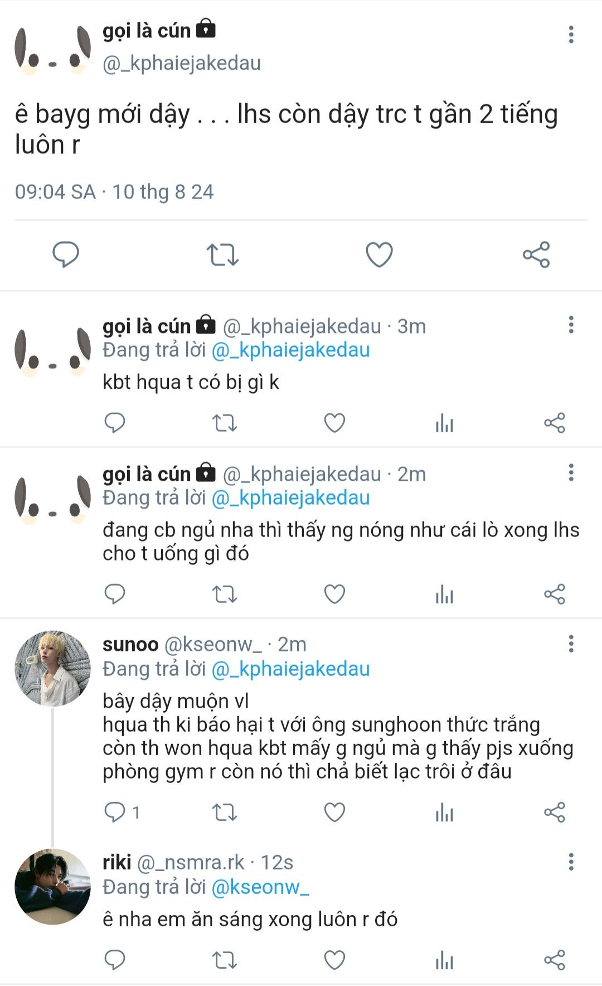602x986 pixels.
Task: View analytics on riki's reply
Action: pyautogui.click(x=444, y=960)
